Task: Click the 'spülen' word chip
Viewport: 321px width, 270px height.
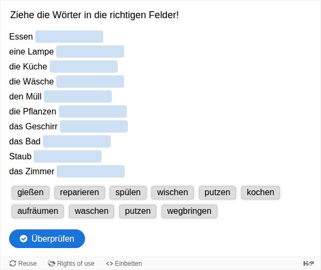Action: (x=128, y=192)
